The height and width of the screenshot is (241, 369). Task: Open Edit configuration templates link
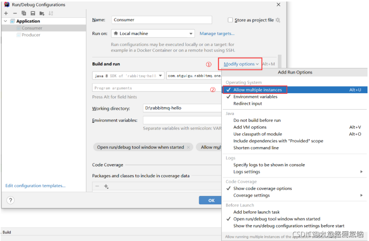point(35,186)
